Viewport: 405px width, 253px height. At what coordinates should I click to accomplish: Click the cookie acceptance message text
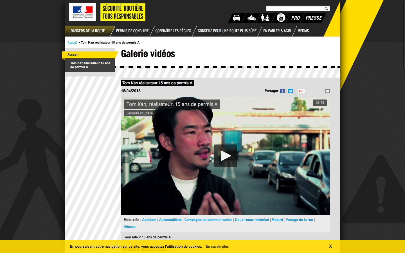(x=136, y=247)
